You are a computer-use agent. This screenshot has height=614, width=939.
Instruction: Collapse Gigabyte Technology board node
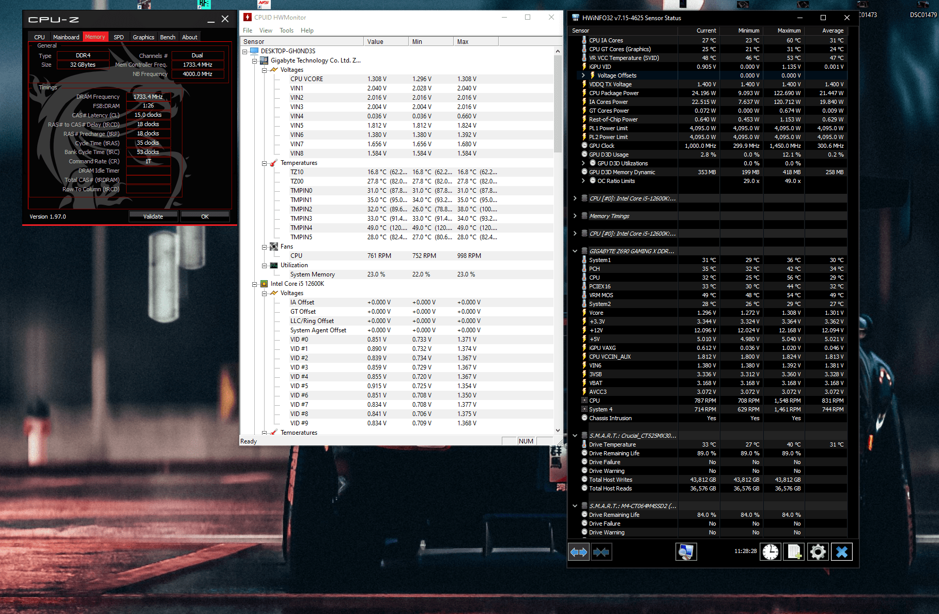click(255, 60)
